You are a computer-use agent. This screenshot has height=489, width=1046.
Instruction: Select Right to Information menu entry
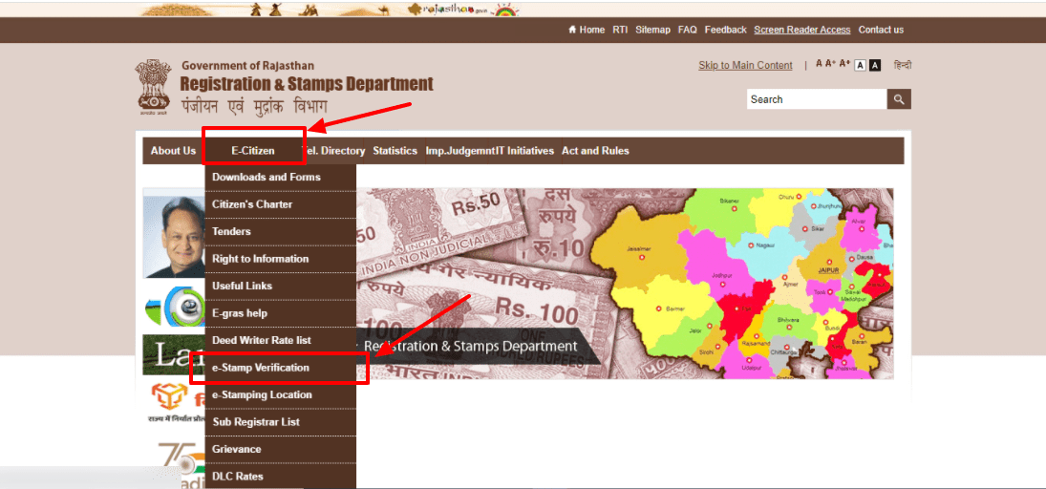[280, 259]
